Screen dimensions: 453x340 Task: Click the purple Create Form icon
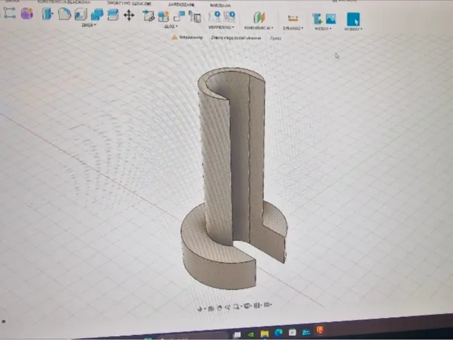point(26,13)
